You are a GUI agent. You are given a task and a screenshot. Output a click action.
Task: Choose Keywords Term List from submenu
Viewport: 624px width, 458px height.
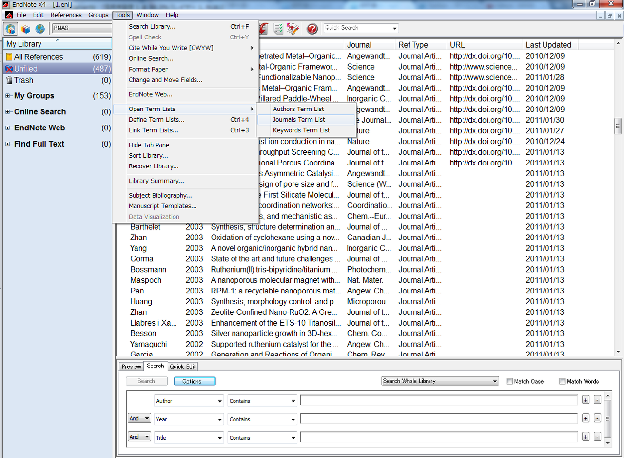click(x=306, y=130)
